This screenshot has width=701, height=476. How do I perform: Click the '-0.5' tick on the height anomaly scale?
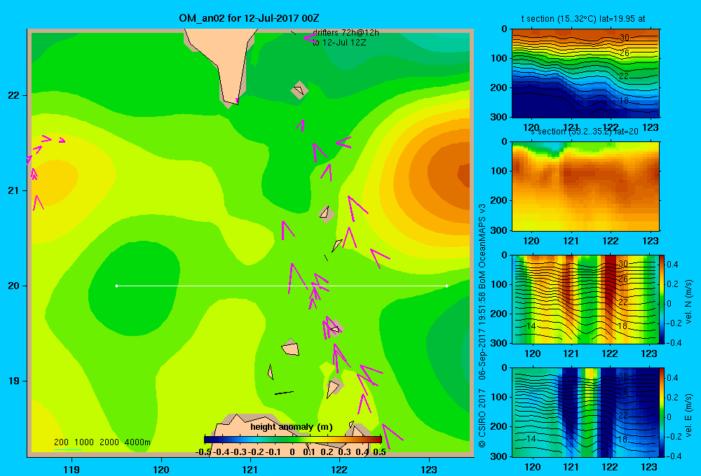pyautogui.click(x=203, y=452)
